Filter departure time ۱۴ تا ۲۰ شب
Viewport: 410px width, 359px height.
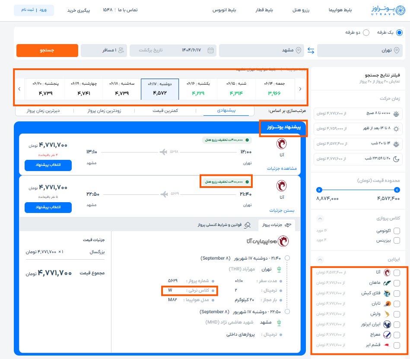tap(358, 144)
